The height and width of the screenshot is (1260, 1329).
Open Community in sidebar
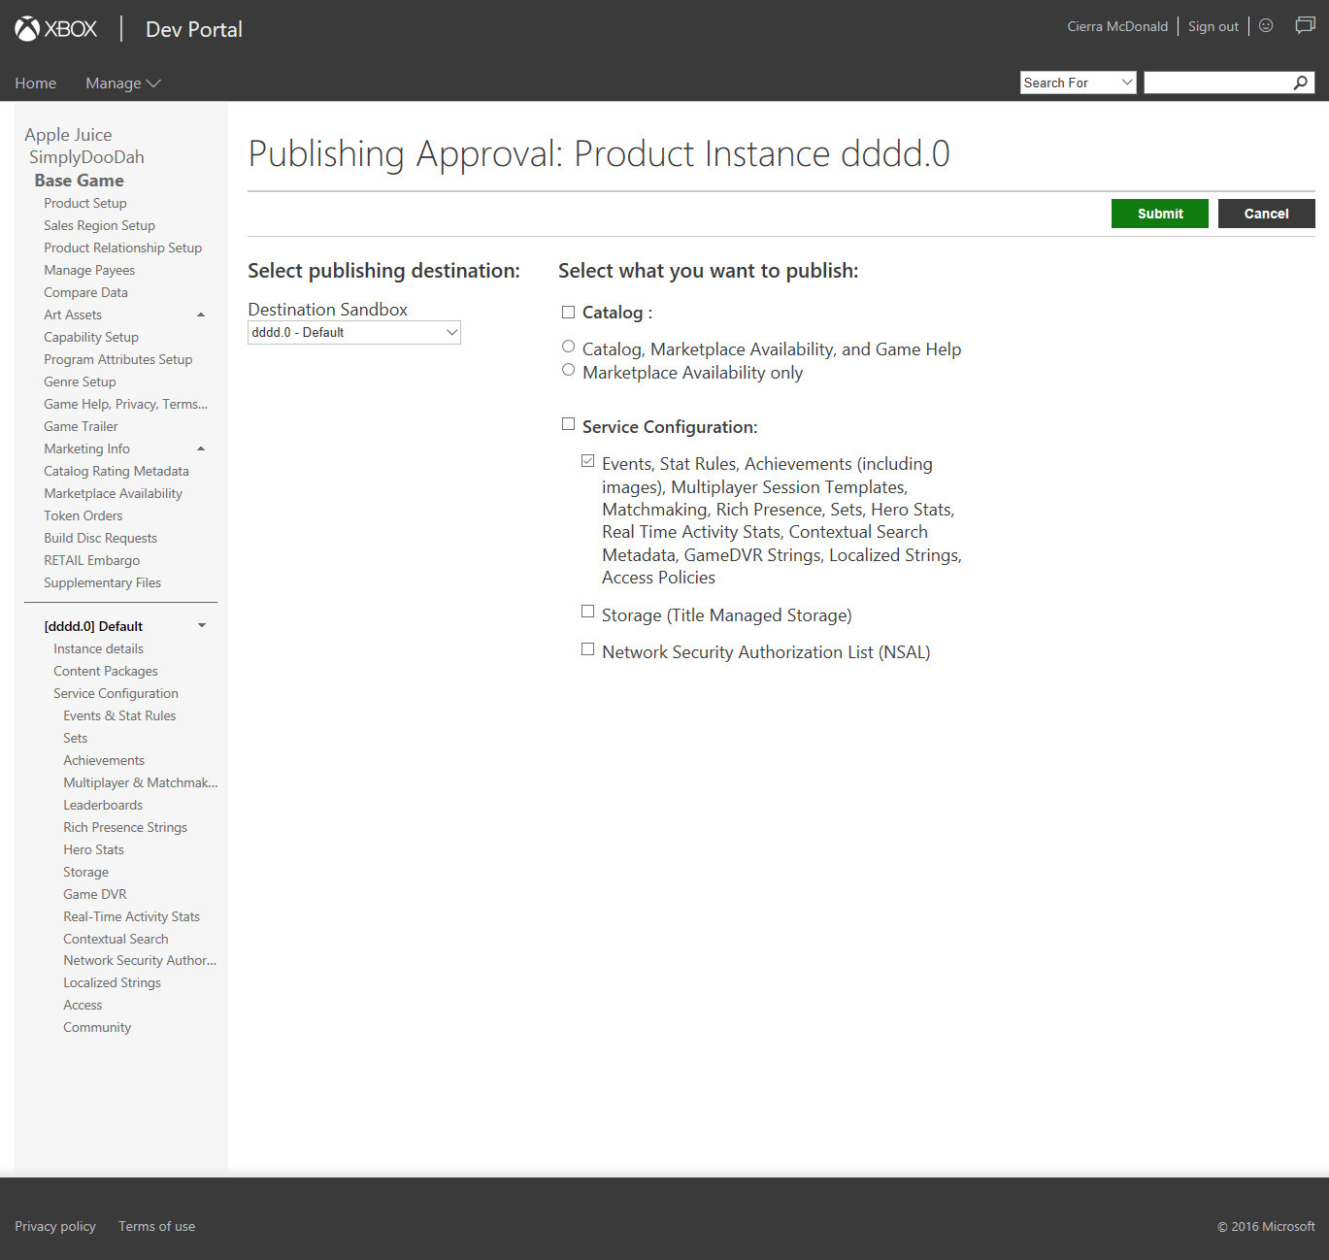[x=97, y=1027]
